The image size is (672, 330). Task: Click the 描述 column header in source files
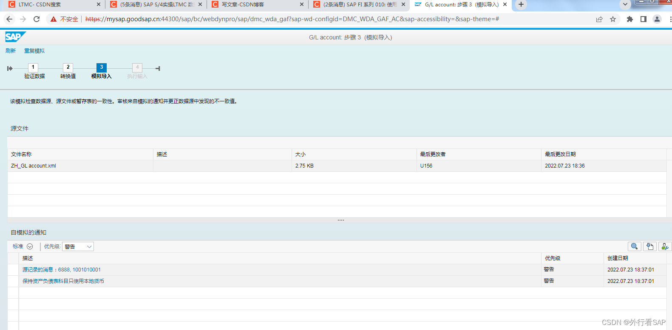click(222, 154)
